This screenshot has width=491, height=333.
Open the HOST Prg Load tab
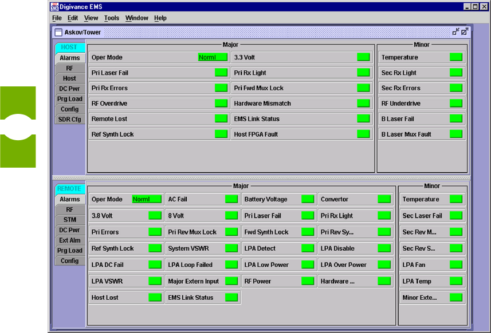70,99
